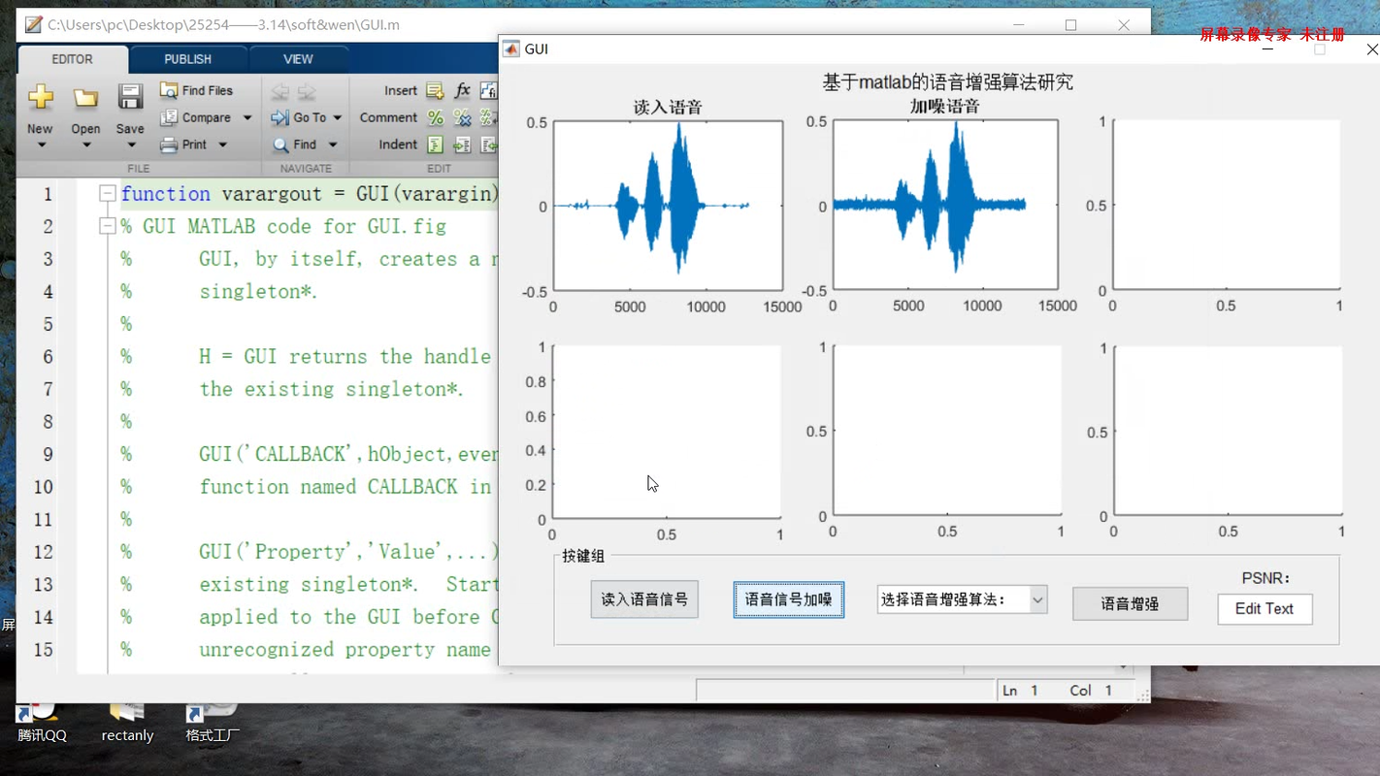Switch to the VIEW tab
The image size is (1380, 776).
tap(298, 59)
